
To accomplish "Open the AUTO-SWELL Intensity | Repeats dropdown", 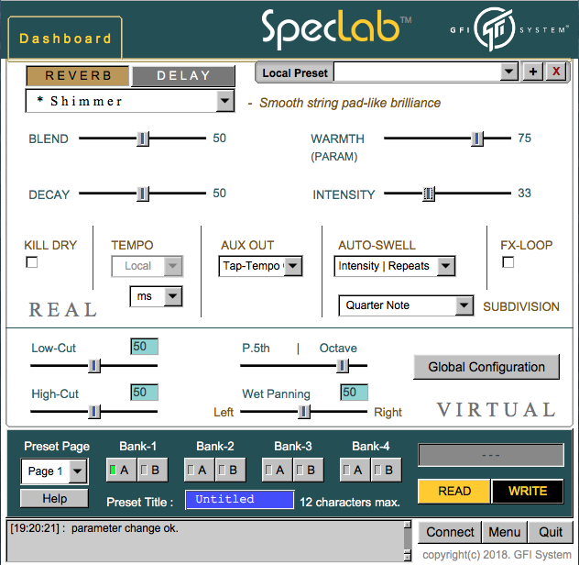I will pos(394,266).
